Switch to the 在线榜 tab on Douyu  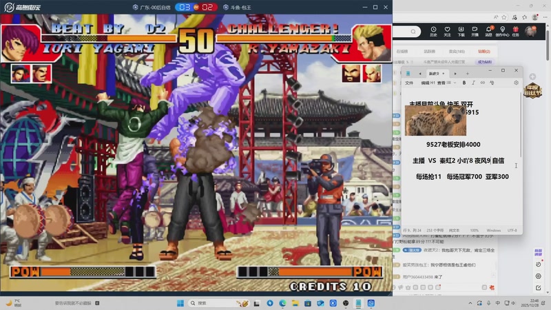point(402,51)
